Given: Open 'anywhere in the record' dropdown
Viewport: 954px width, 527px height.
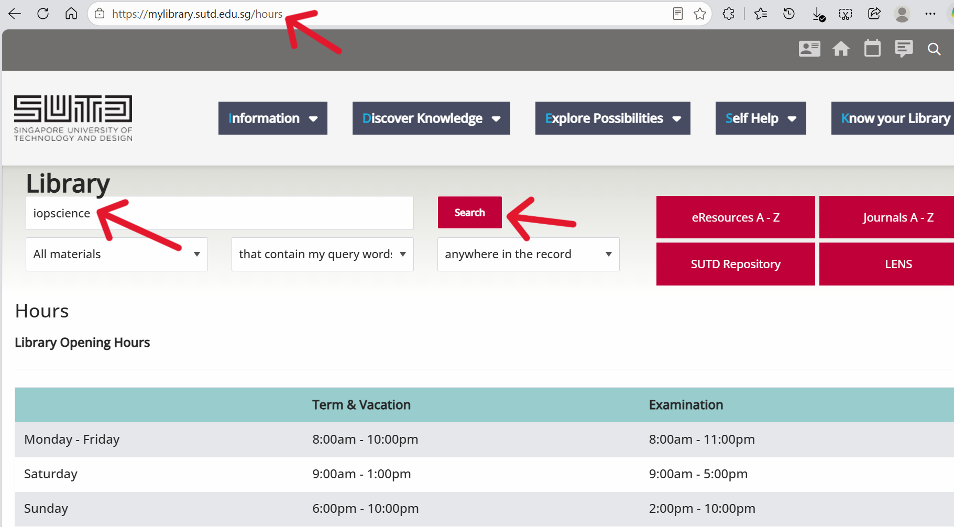Looking at the screenshot, I should tap(529, 255).
